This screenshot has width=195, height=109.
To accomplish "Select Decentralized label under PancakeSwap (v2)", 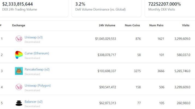I will tap(32, 74).
